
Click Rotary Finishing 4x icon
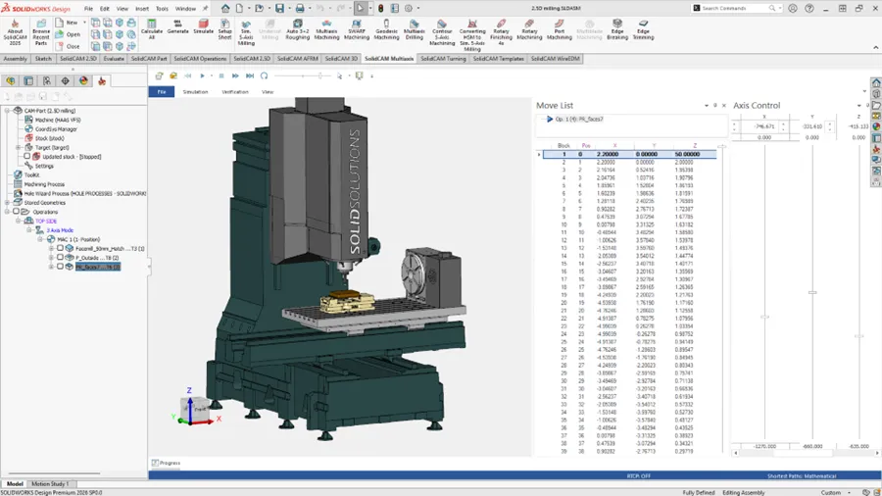501,32
